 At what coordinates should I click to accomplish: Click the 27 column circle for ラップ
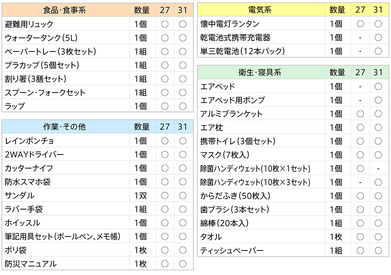(165, 106)
